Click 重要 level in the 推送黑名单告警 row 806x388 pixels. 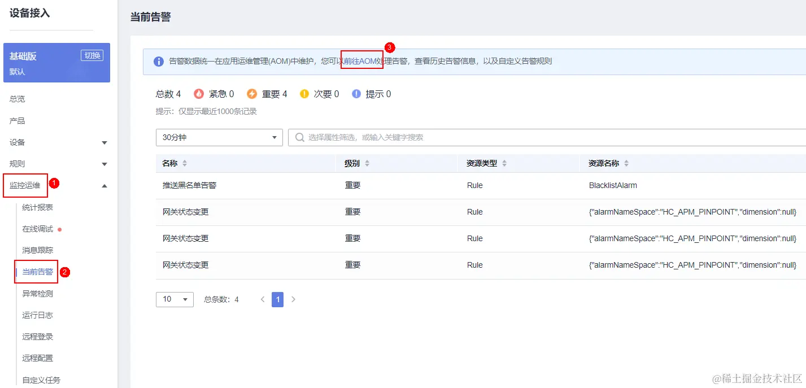353,185
